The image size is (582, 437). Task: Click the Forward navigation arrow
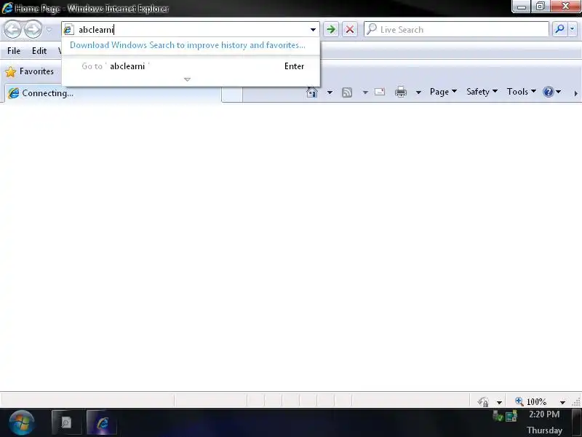point(33,30)
